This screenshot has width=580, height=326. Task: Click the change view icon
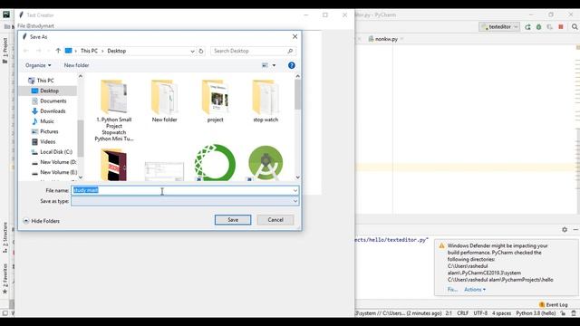(x=265, y=65)
